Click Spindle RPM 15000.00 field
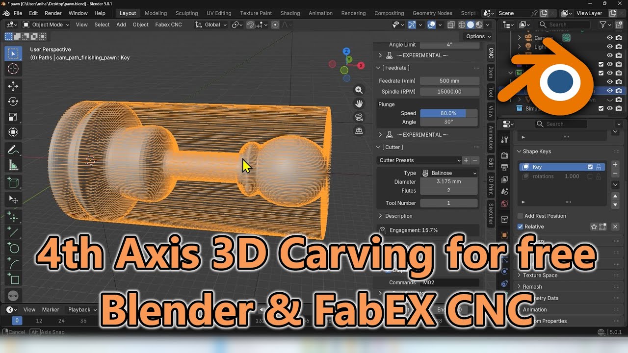Screen dimensions: 628x353 pyautogui.click(x=449, y=92)
